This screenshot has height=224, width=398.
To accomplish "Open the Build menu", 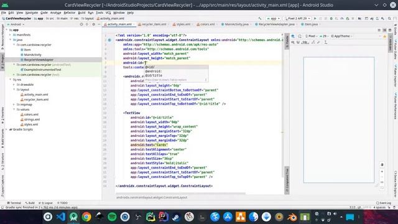I will (81, 12).
